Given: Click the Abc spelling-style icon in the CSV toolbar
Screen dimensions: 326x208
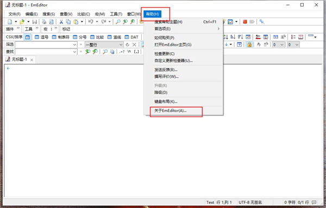Looking at the screenshot, I should [x=258, y=37].
